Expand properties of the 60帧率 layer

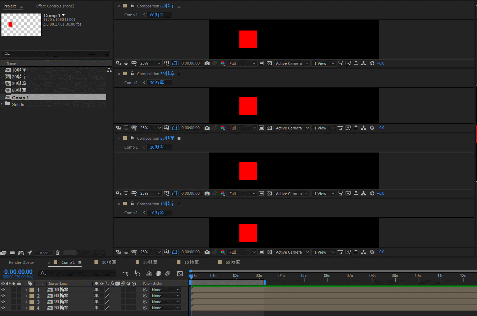(26, 296)
